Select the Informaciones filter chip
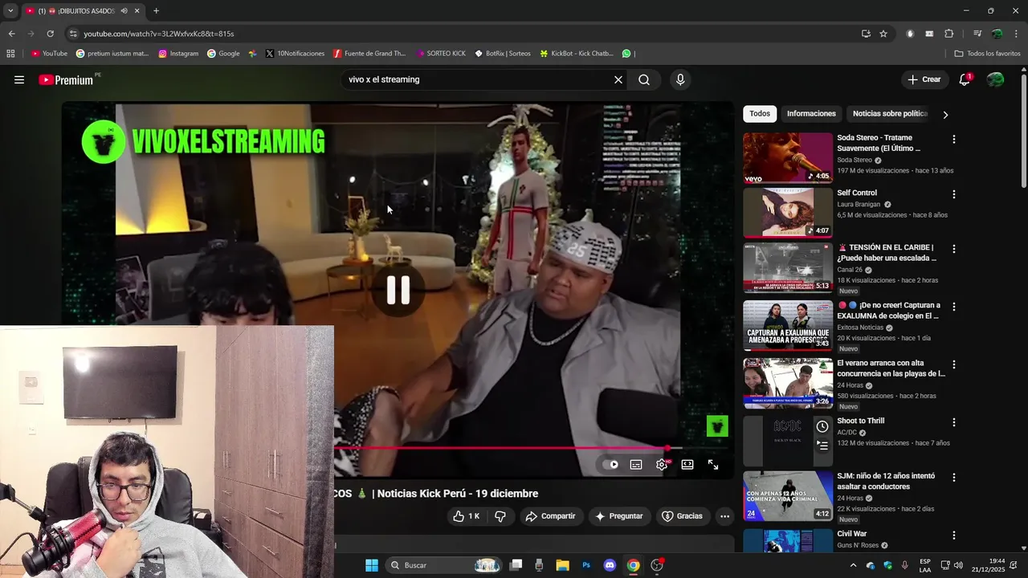 point(811,114)
